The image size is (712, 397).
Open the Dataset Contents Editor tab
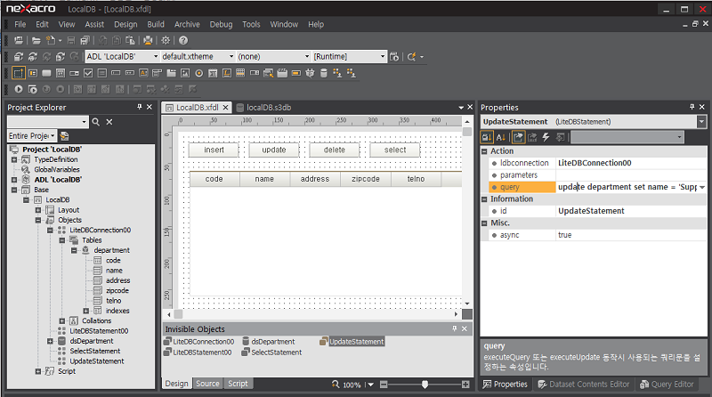coord(584,385)
